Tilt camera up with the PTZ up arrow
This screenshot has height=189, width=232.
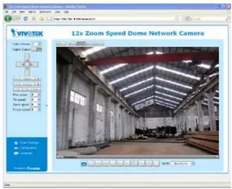(27, 57)
